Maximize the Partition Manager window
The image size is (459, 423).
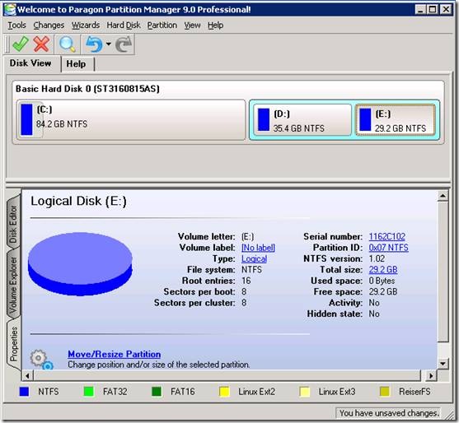(433, 10)
